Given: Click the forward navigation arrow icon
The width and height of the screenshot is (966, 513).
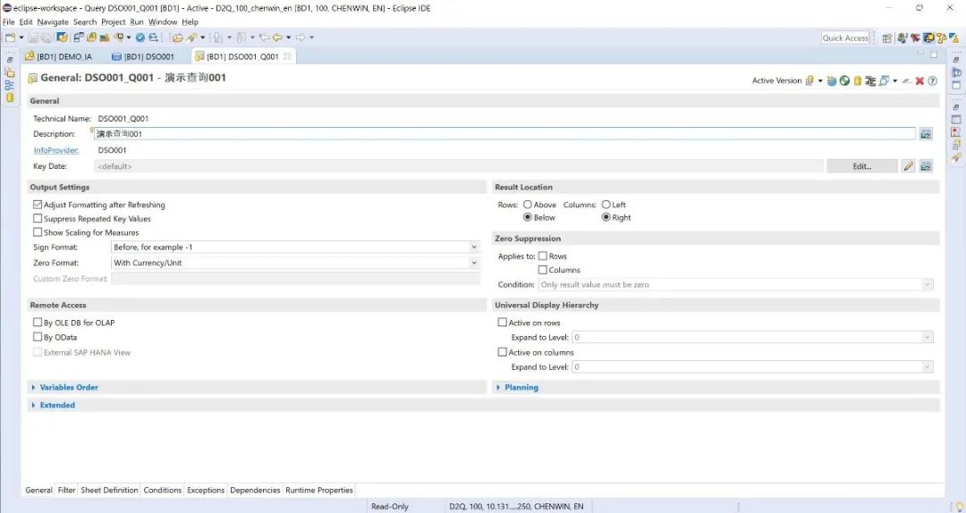Looking at the screenshot, I should click(301, 38).
